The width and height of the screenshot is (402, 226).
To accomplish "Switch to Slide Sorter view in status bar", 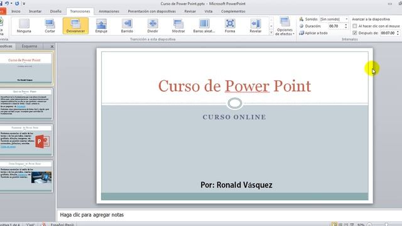I will tap(340, 225).
